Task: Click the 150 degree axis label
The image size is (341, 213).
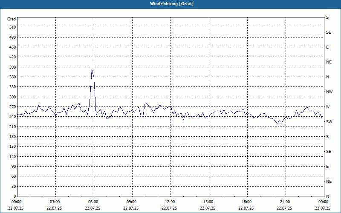Action: click(x=13, y=147)
